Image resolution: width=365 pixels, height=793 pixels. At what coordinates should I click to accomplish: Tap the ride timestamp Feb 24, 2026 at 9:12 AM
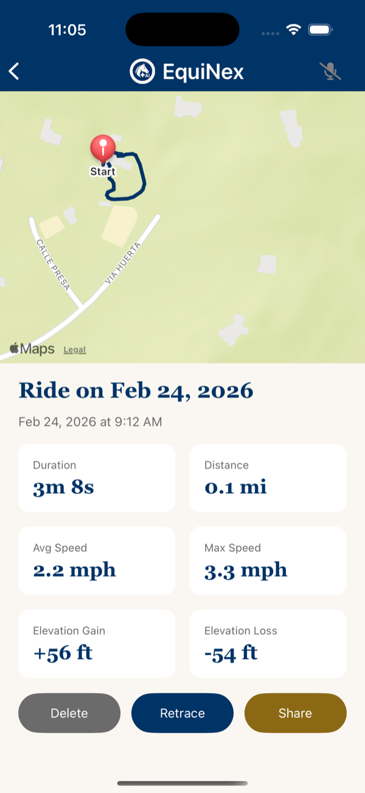tap(90, 421)
